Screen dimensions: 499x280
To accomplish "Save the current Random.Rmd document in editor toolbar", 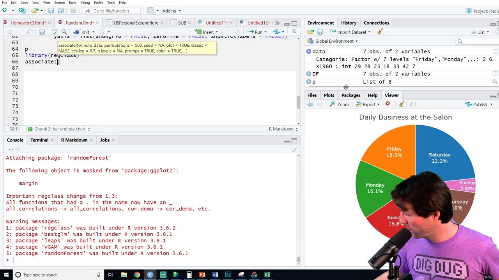I will coord(42,32).
